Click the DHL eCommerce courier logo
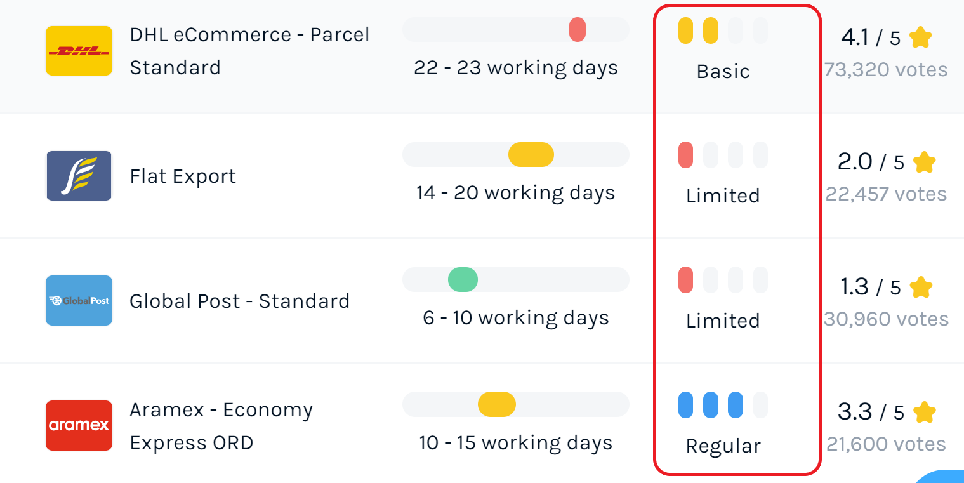The height and width of the screenshot is (483, 964). click(x=79, y=51)
